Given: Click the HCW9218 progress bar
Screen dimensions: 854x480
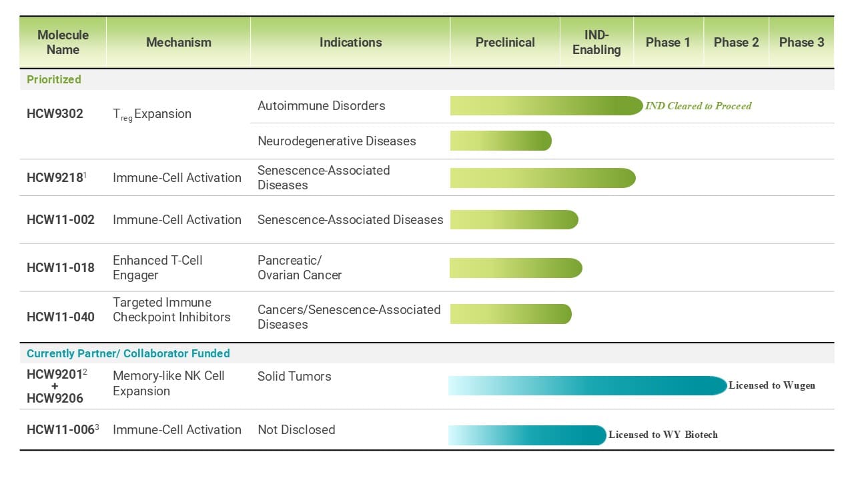Looking at the screenshot, I should (x=543, y=178).
